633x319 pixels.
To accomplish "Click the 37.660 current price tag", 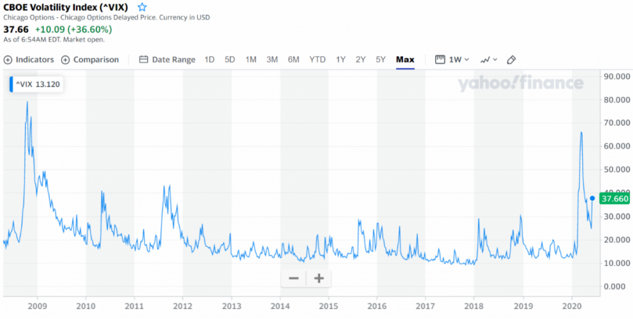I will click(x=614, y=198).
